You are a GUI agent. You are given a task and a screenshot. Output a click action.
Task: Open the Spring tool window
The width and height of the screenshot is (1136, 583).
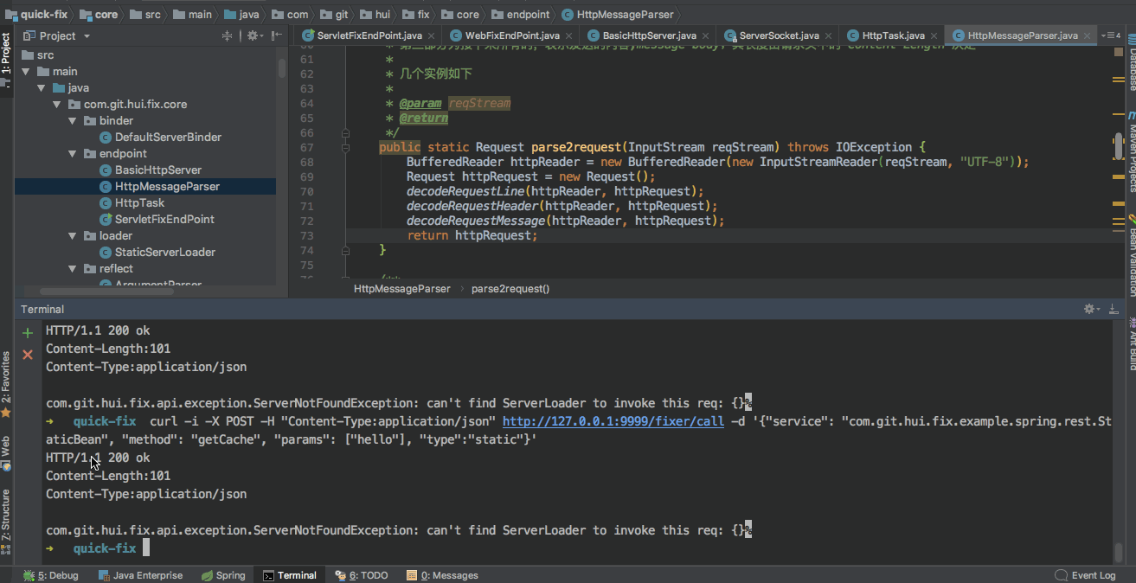pyautogui.click(x=223, y=575)
